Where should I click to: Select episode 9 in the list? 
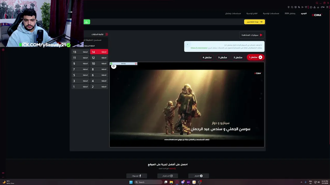pyautogui.click(x=80, y=63)
